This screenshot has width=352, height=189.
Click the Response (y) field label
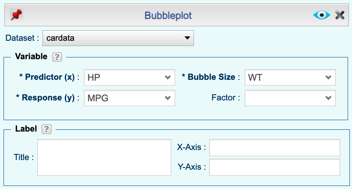pos(48,98)
